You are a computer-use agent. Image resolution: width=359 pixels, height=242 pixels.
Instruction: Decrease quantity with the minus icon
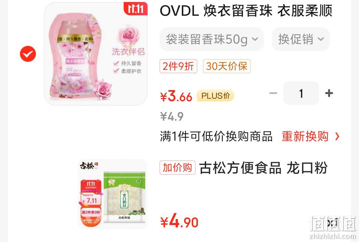point(273,93)
